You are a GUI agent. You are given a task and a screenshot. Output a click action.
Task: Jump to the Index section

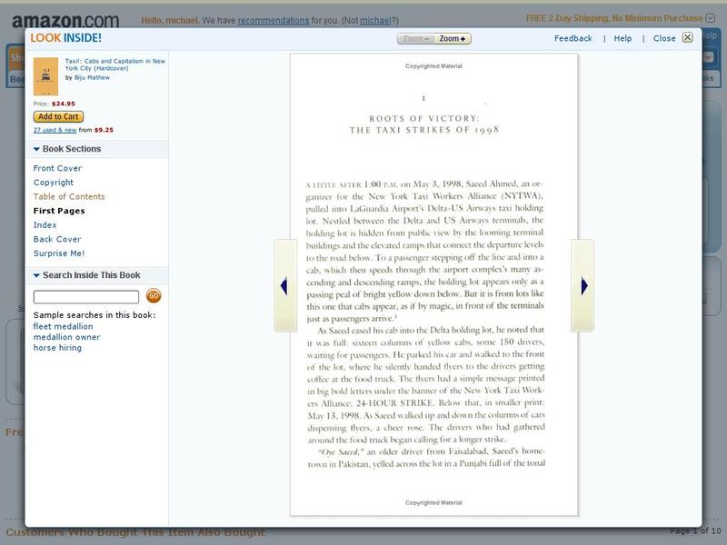tap(45, 225)
